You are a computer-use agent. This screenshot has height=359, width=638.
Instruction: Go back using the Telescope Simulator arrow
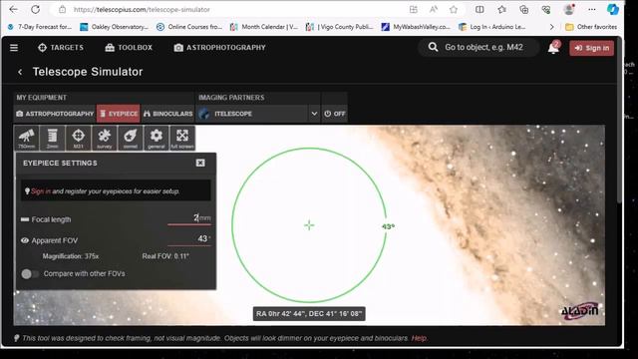pyautogui.click(x=20, y=72)
